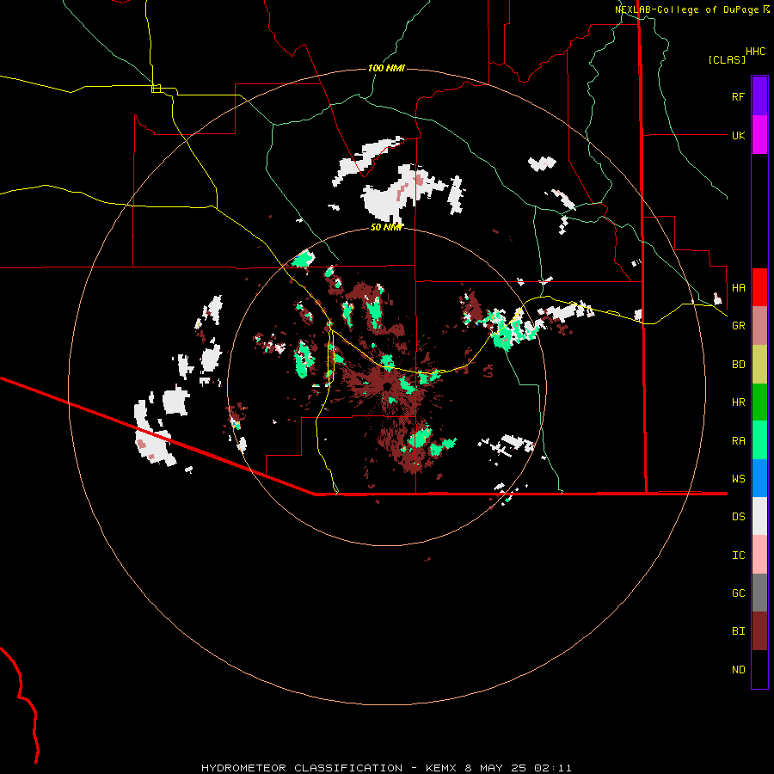Click the 100 NMI range ring label

coord(386,68)
